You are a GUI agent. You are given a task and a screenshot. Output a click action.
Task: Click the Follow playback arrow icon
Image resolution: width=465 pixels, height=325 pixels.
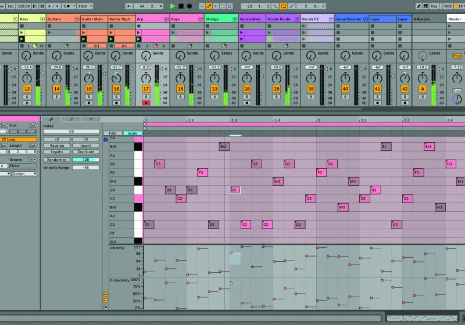click(129, 6)
